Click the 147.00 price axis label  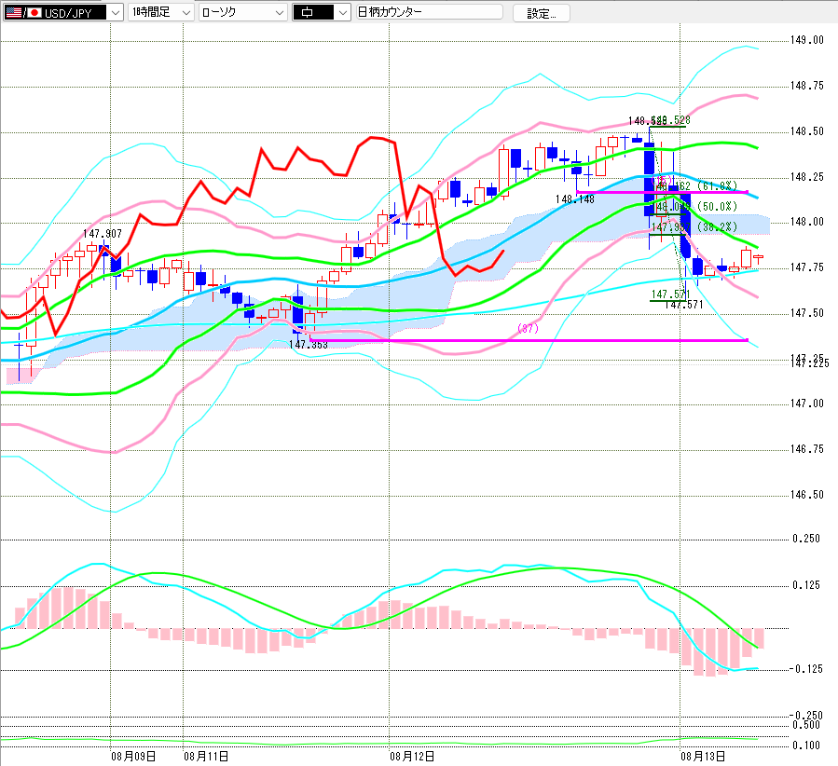[807, 404]
